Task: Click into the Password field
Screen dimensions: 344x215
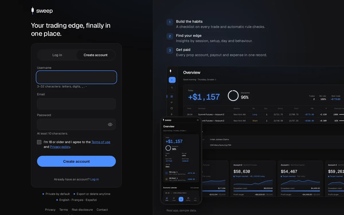Action: point(77,124)
